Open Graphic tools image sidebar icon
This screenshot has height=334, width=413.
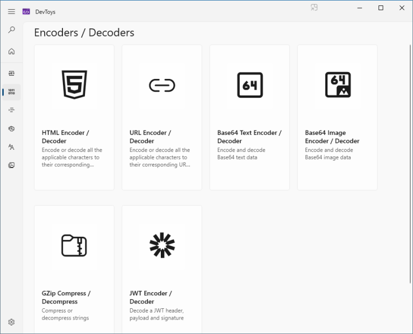(11, 165)
